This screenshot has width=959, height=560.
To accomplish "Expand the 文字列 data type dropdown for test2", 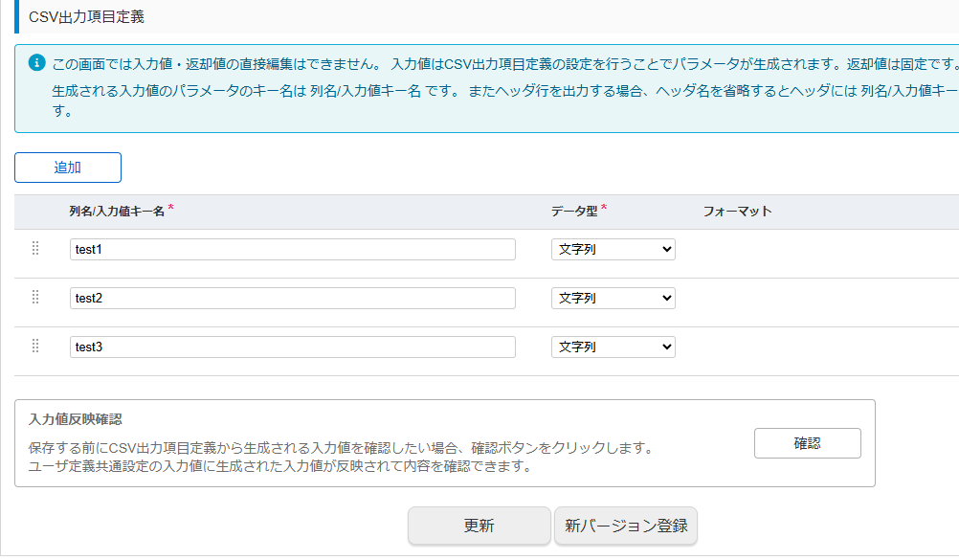I will (x=613, y=298).
